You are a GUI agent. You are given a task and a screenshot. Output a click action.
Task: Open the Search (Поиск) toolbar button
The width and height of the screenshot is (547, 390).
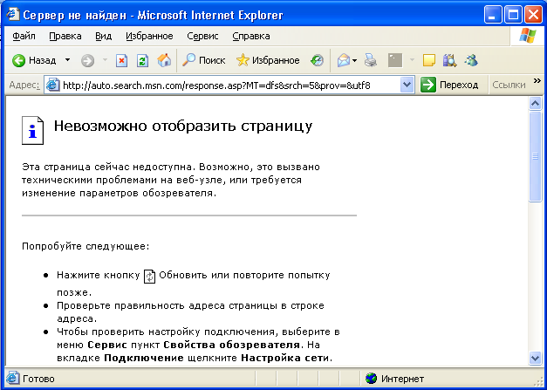click(x=204, y=60)
